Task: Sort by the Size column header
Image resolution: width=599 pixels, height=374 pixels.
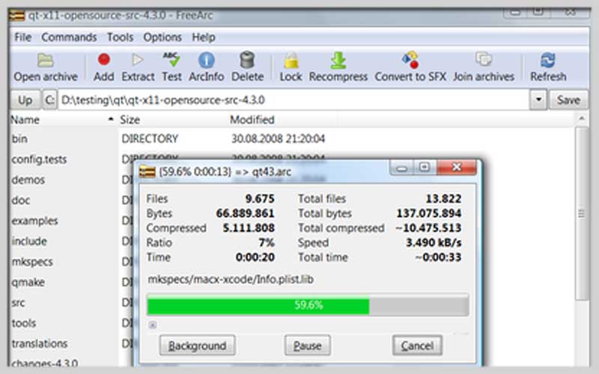Action: [x=173, y=120]
